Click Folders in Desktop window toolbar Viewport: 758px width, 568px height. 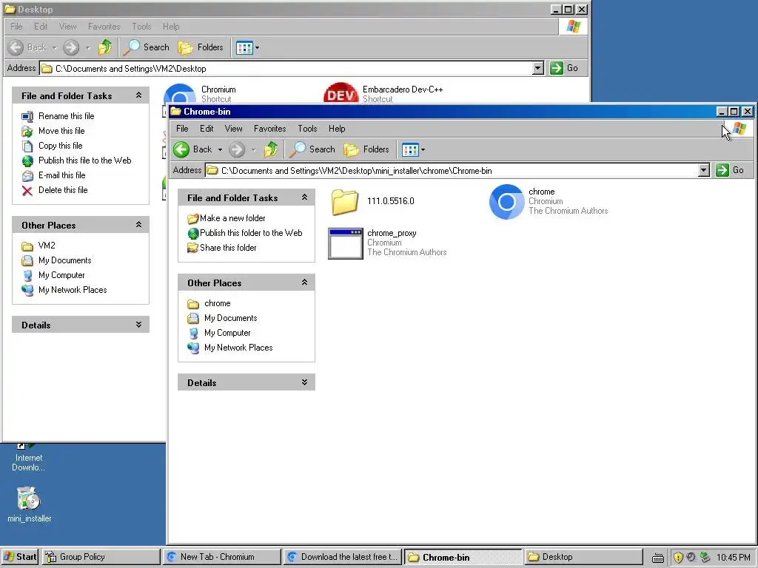[201, 47]
